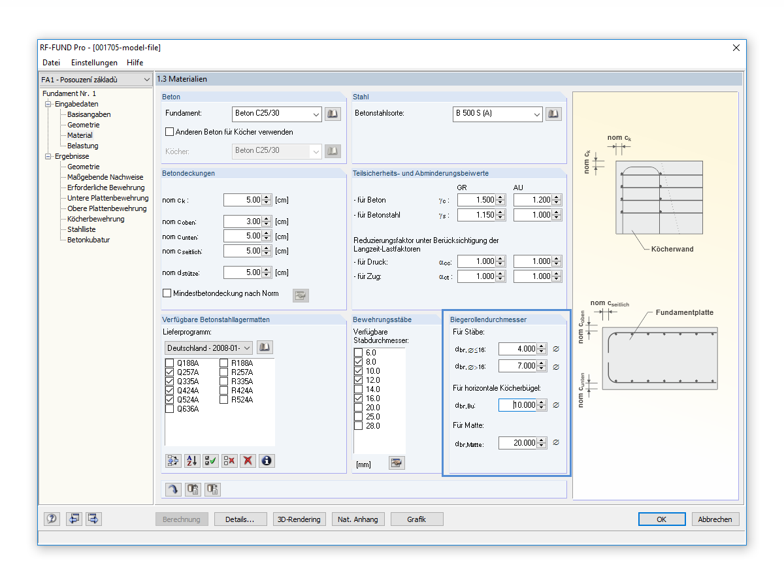Screen dimensions: 784x588
Task: Click the nom d_stütze 5.00 input field
Action: (242, 272)
